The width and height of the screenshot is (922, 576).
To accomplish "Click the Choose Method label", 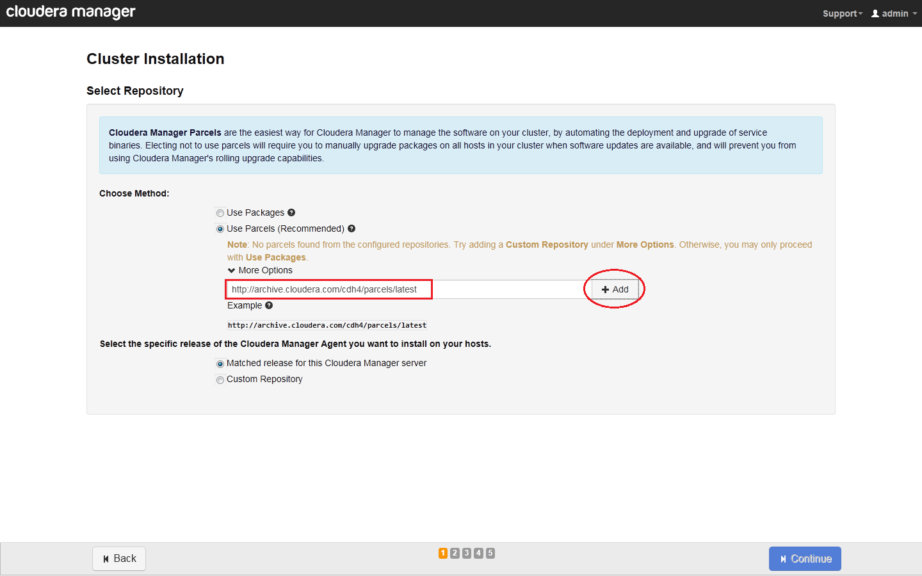I will coord(134,193).
